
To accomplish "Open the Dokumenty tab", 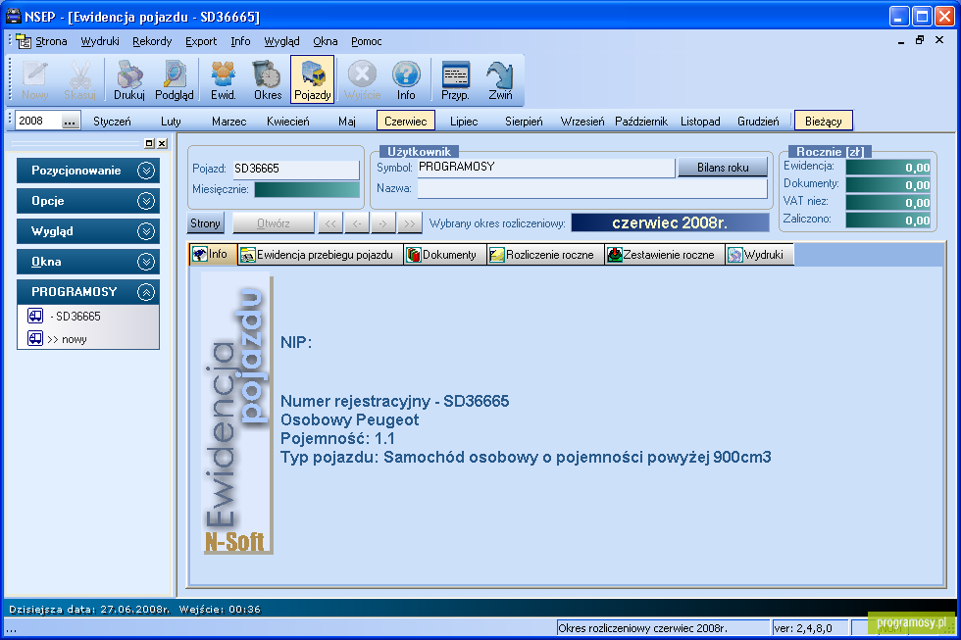I will point(445,255).
